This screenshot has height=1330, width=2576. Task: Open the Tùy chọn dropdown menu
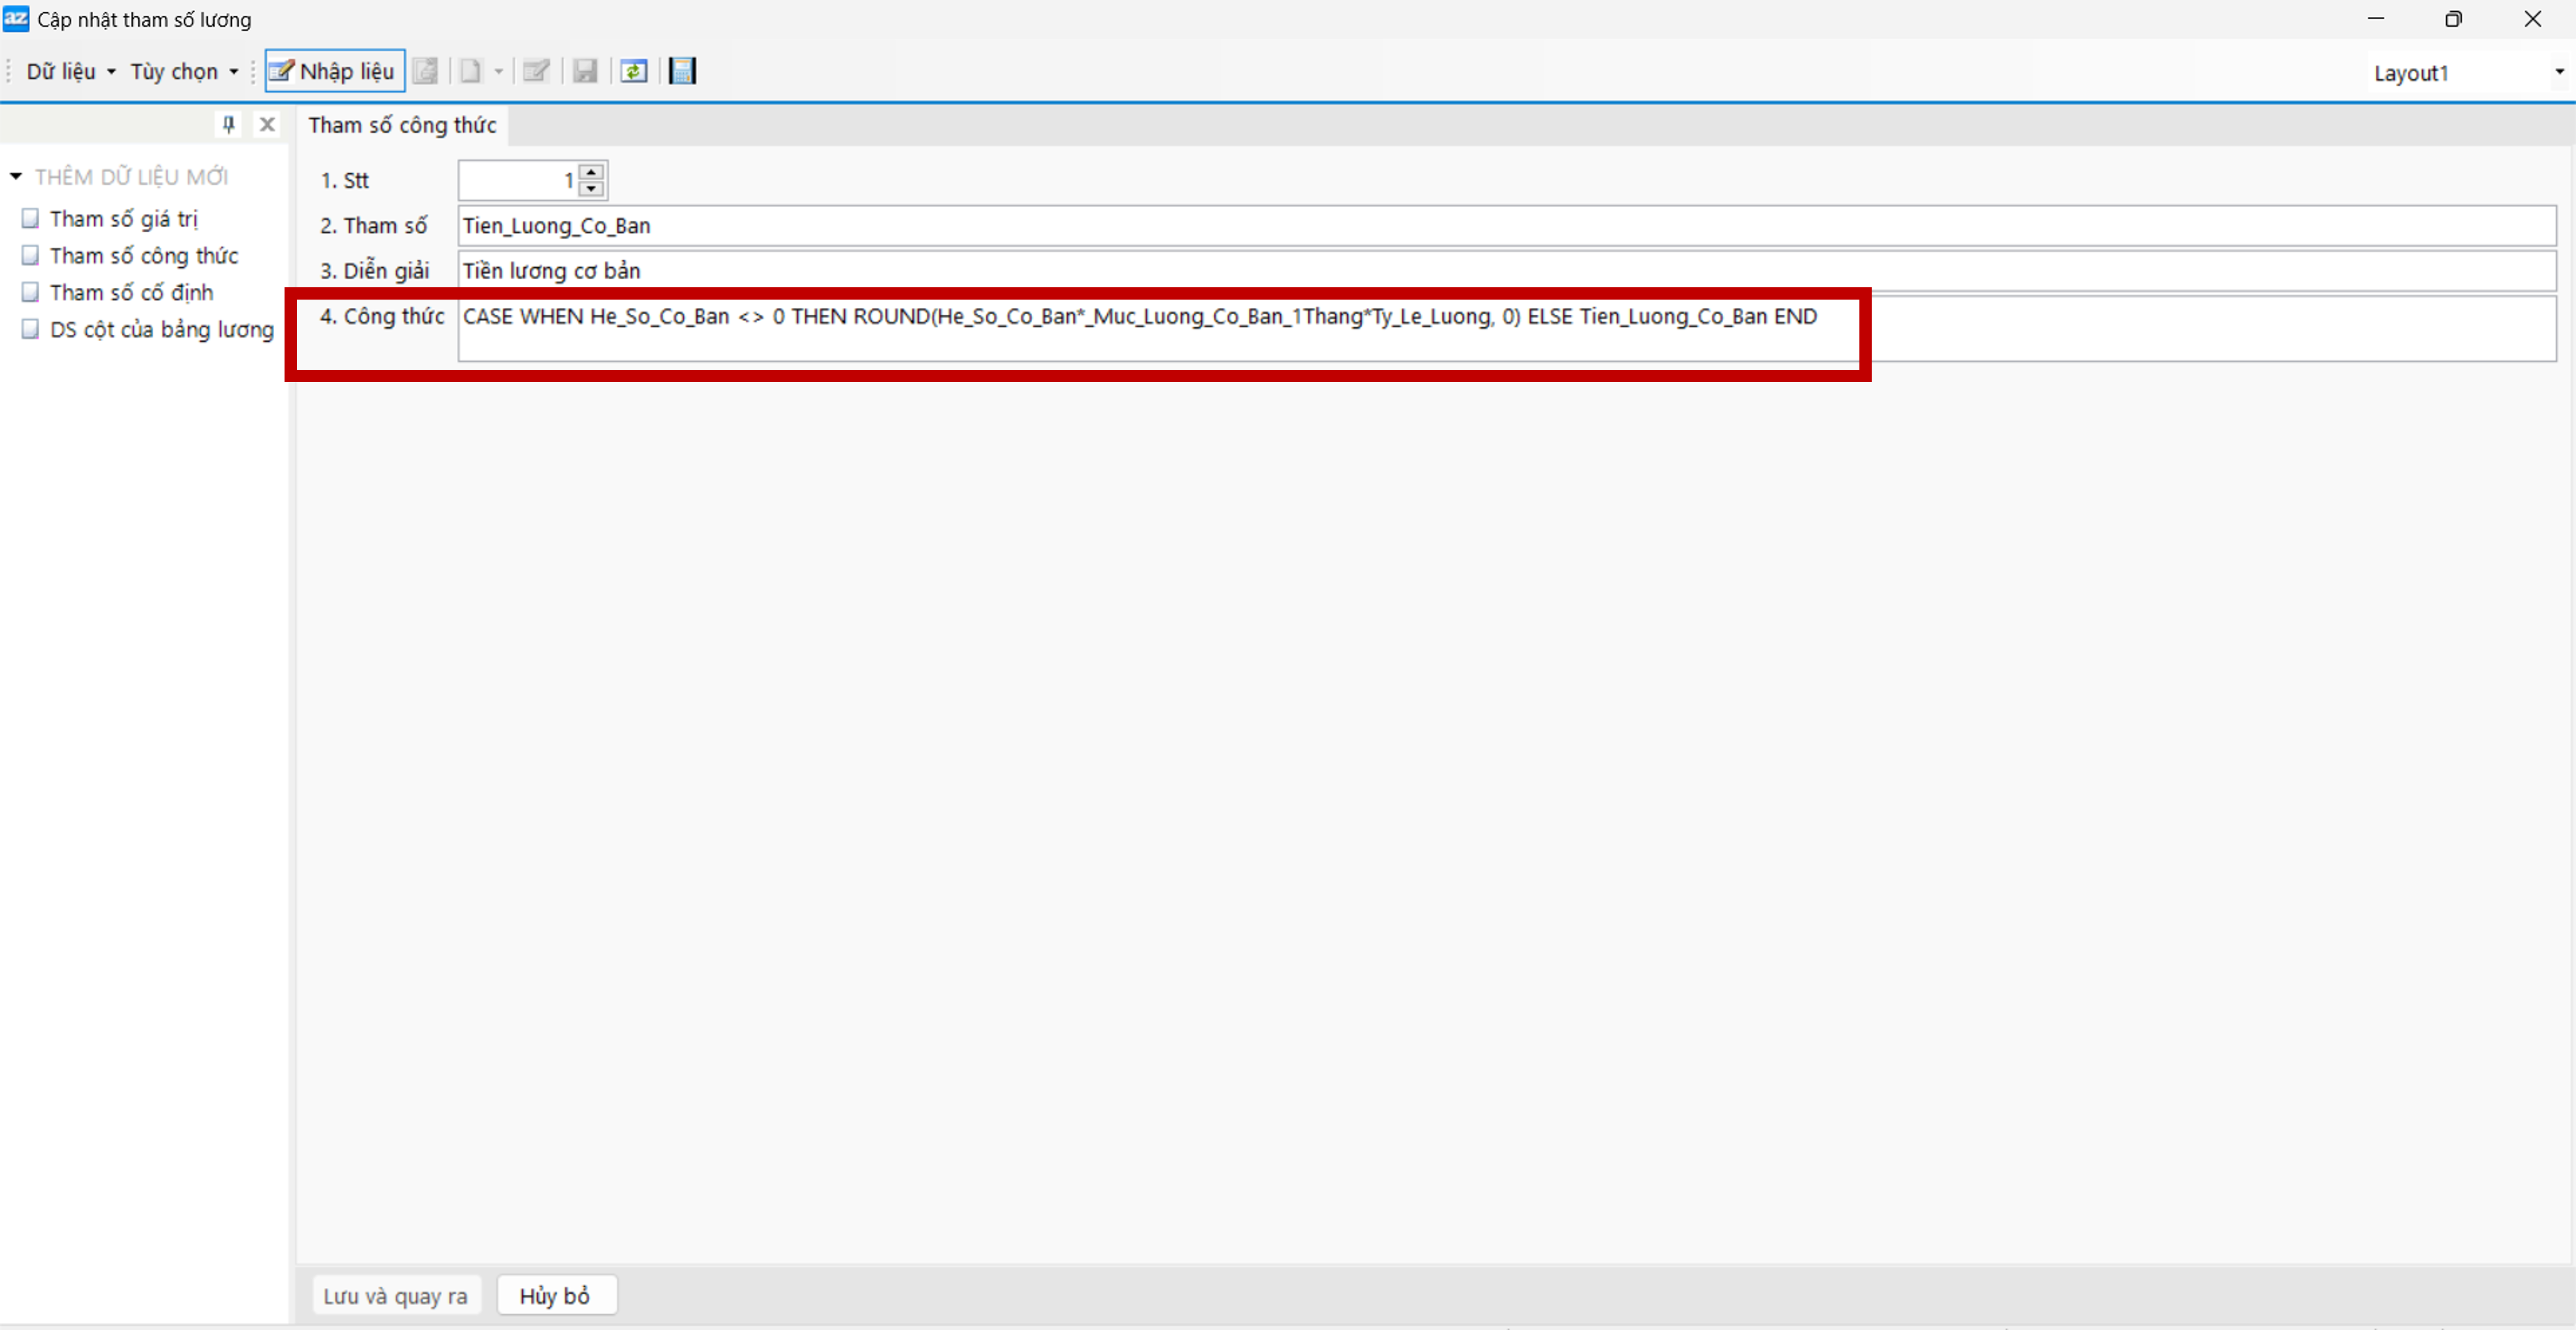[x=184, y=71]
